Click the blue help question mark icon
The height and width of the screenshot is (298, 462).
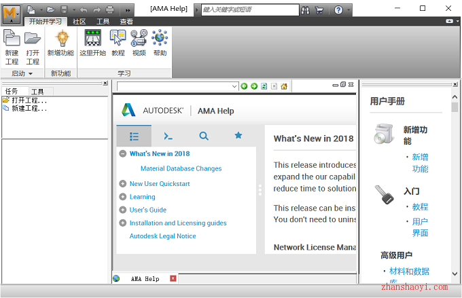tap(338, 10)
